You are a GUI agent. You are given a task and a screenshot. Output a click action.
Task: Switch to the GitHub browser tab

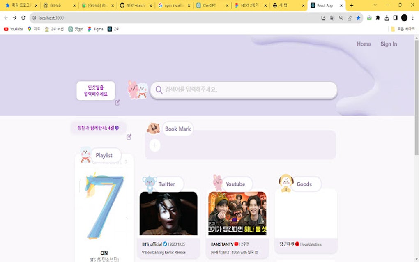tap(56, 6)
